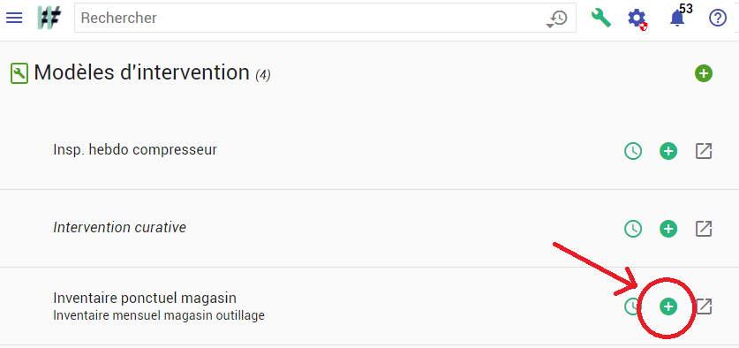Open Insp. hebdo compresseur in new window
The height and width of the screenshot is (348, 739).
(704, 151)
